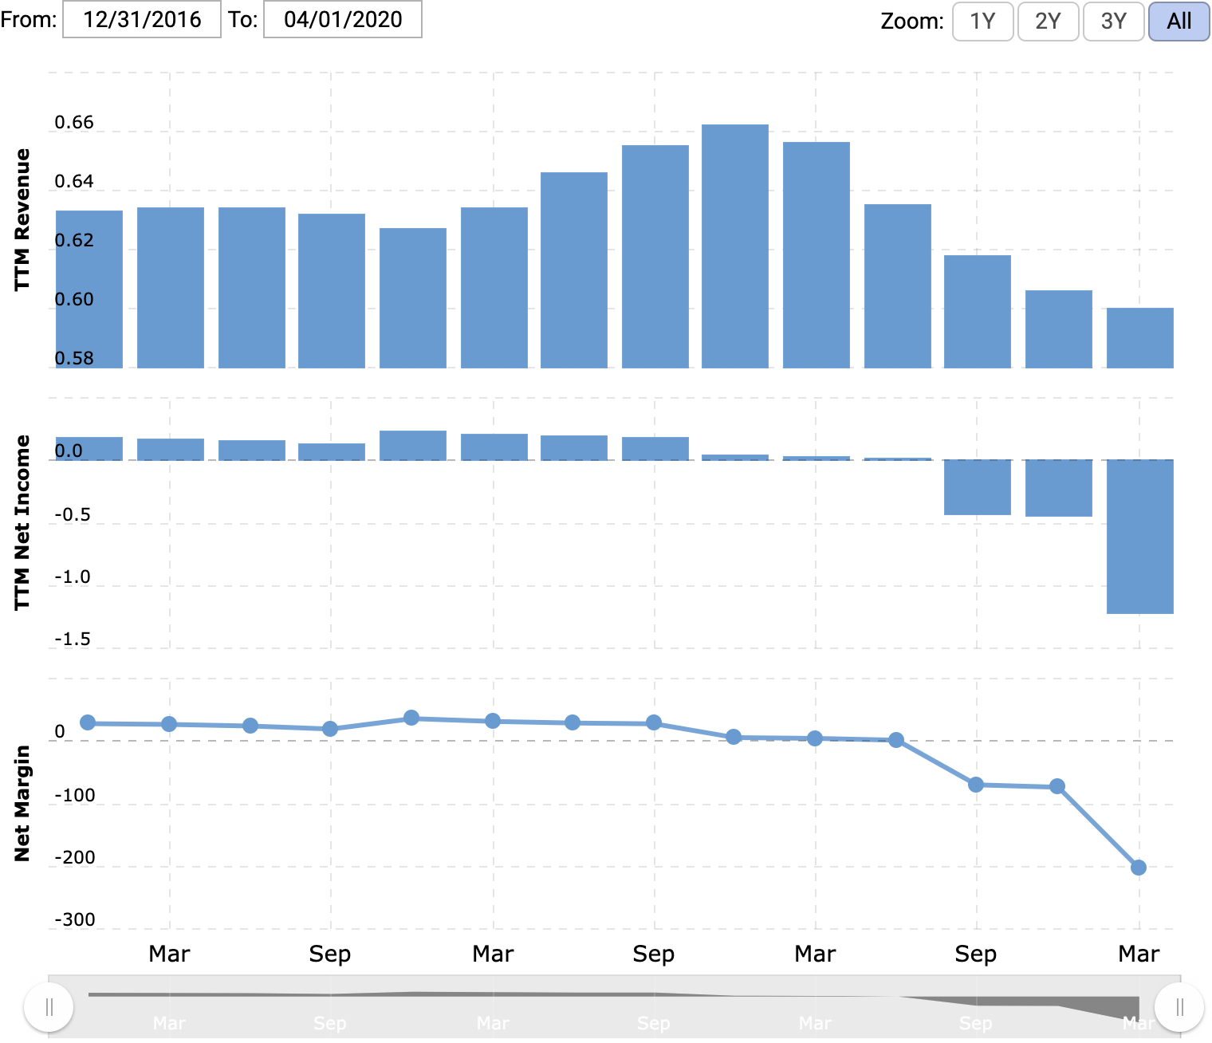Click the 0.66 revenue axis label

(74, 122)
